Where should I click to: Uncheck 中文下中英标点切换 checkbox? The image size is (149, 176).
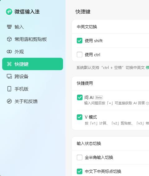(79, 171)
